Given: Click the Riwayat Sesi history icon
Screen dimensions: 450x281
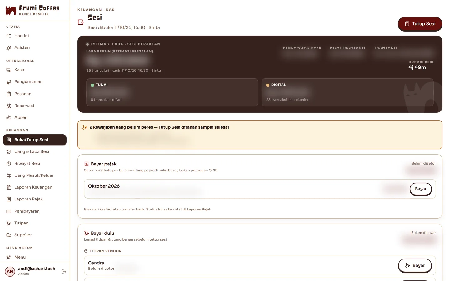Looking at the screenshot, I should point(9,164).
